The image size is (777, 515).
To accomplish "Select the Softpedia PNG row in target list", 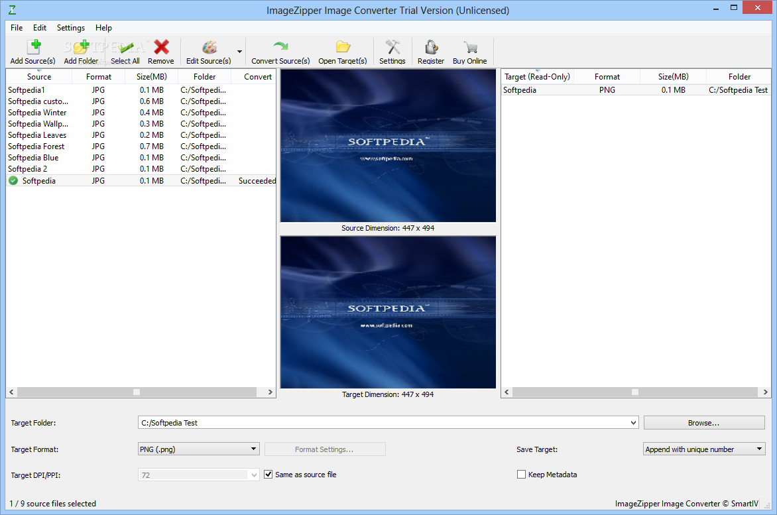I will tap(636, 90).
